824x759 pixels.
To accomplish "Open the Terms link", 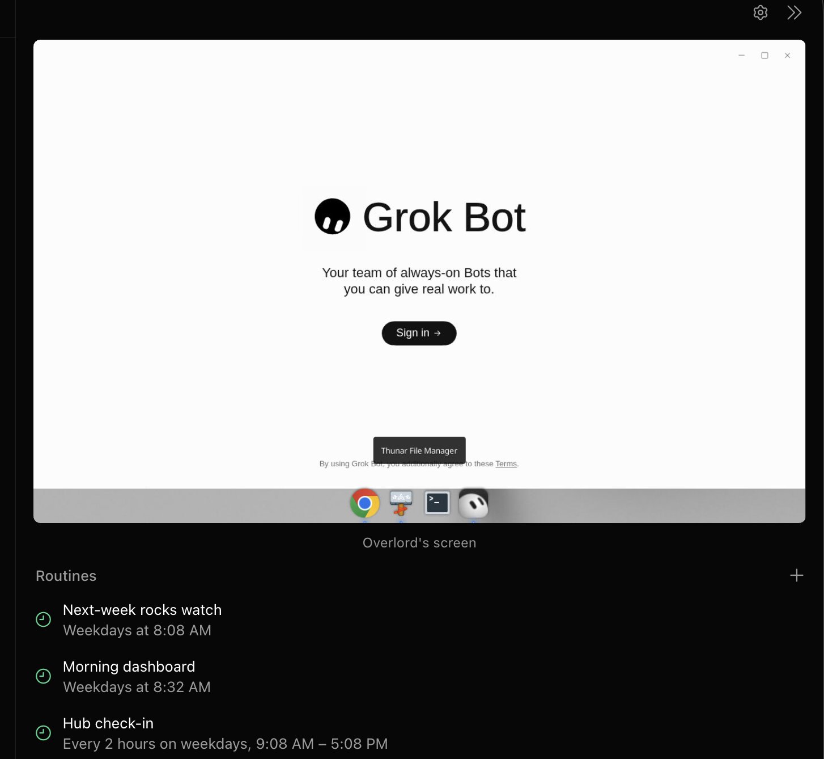I will pyautogui.click(x=506, y=463).
